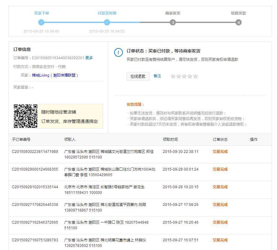Give five stars using the last star
The height and width of the screenshot is (250, 277).
tap(195, 76)
